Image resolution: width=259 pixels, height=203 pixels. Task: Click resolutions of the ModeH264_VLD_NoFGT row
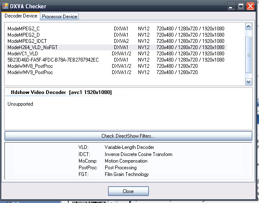(x=190, y=47)
